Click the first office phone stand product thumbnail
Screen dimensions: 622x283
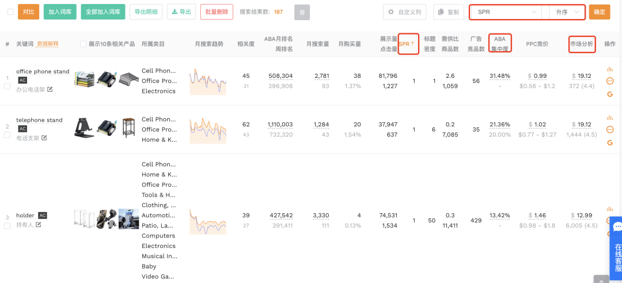pyautogui.click(x=84, y=80)
